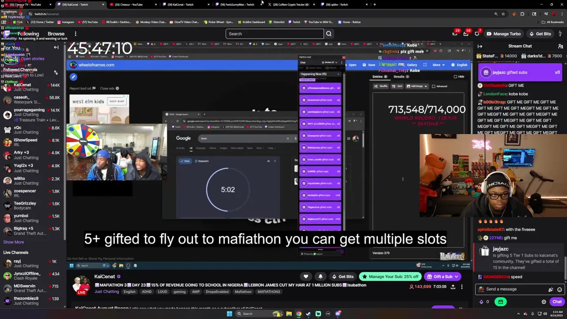Open the Picker Wheel bookmark
The image size is (567, 319).
[218, 22]
